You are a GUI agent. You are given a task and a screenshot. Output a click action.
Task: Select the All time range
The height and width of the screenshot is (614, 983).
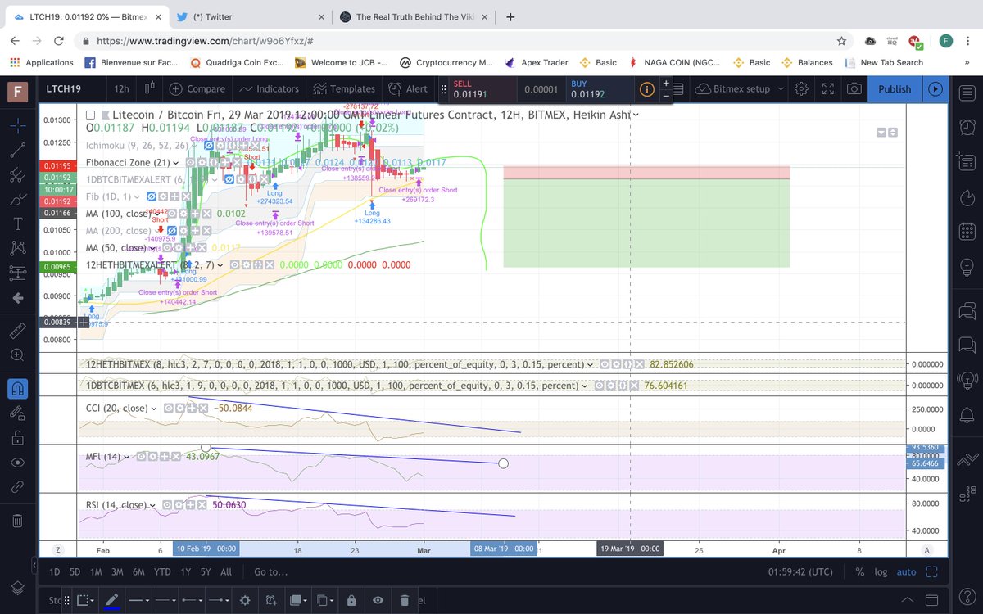pos(226,571)
